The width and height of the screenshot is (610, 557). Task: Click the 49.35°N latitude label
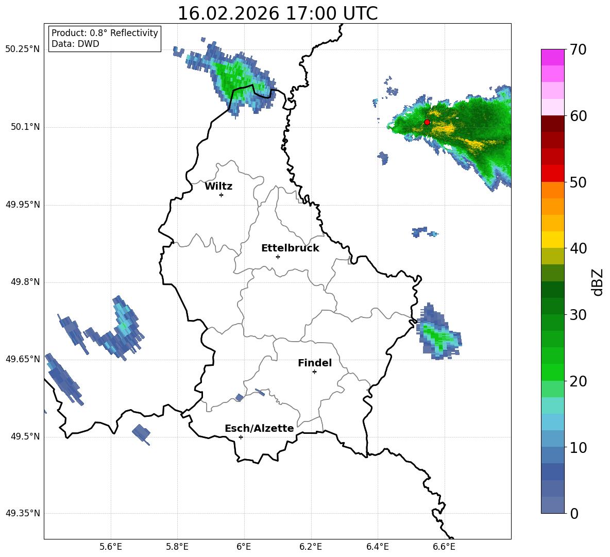click(x=23, y=513)
